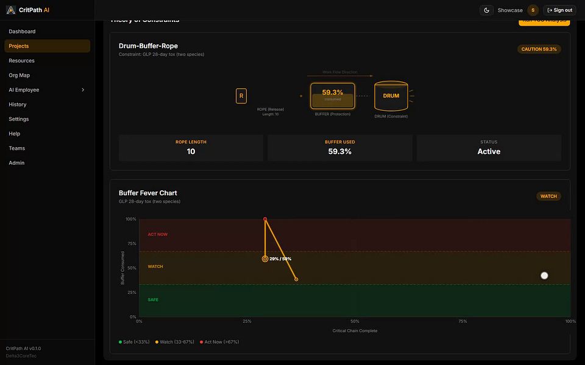Go to the Resources section
The height and width of the screenshot is (365, 585).
pyautogui.click(x=47, y=60)
